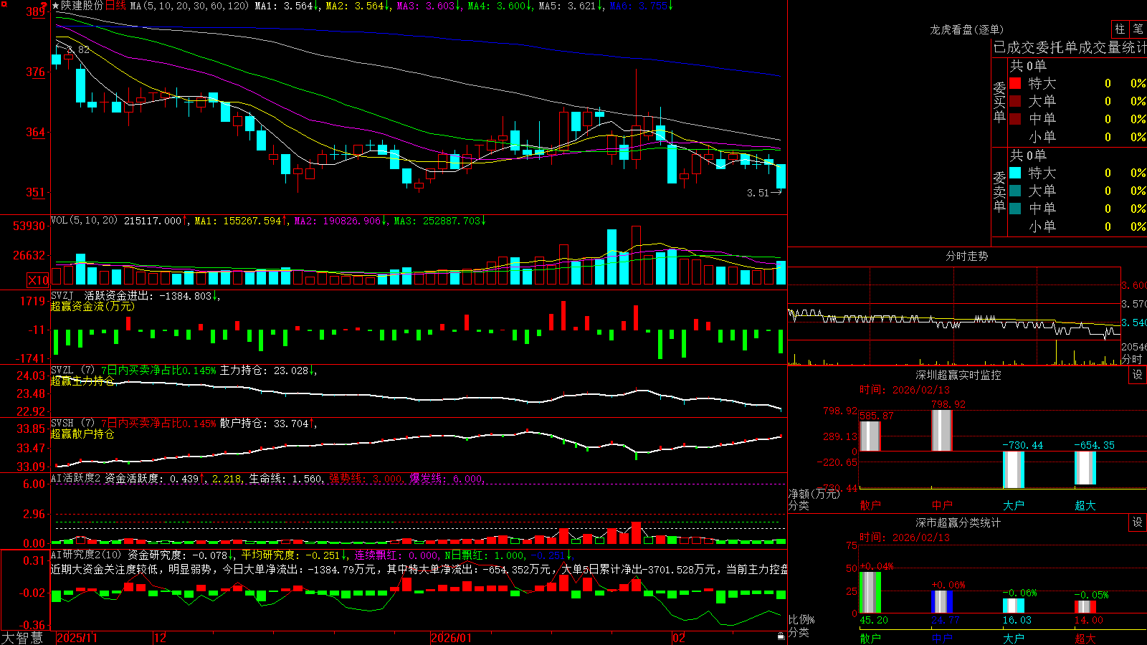Image resolution: width=1147 pixels, height=645 pixels.
Task: Click the star icon beside 陕建股份
Action: pyautogui.click(x=56, y=6)
